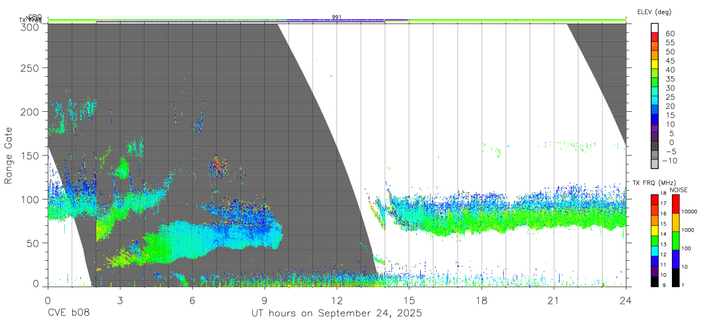Click the "9" hour tick on the time axis
The image size is (704, 325).
264,300
